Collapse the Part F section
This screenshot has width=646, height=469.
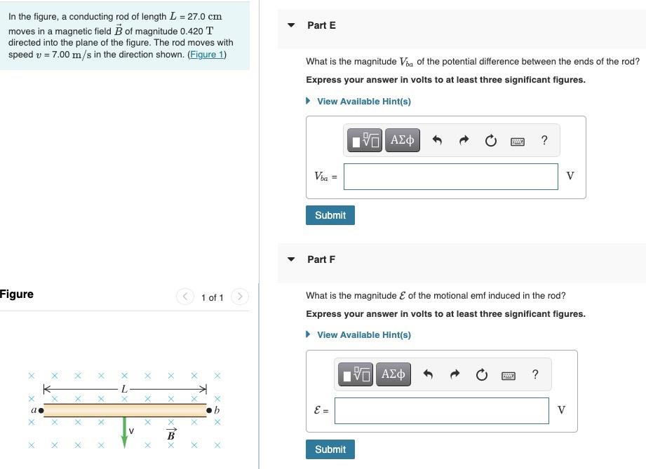(x=291, y=259)
